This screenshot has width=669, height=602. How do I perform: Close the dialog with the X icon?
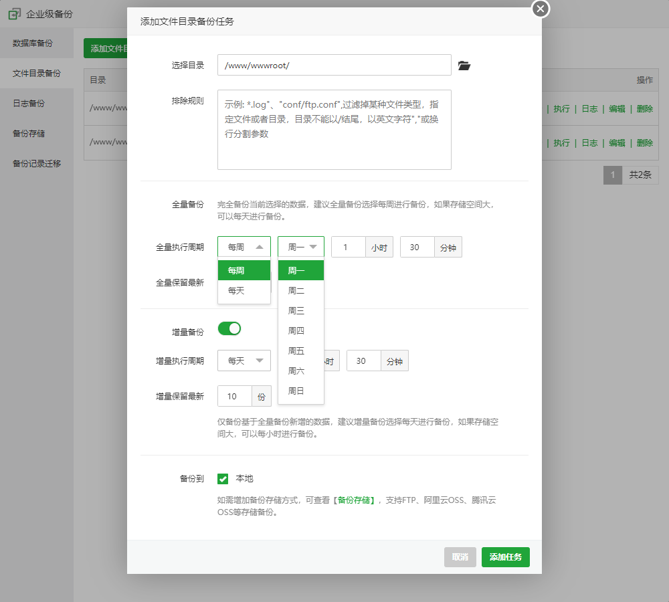(x=541, y=9)
